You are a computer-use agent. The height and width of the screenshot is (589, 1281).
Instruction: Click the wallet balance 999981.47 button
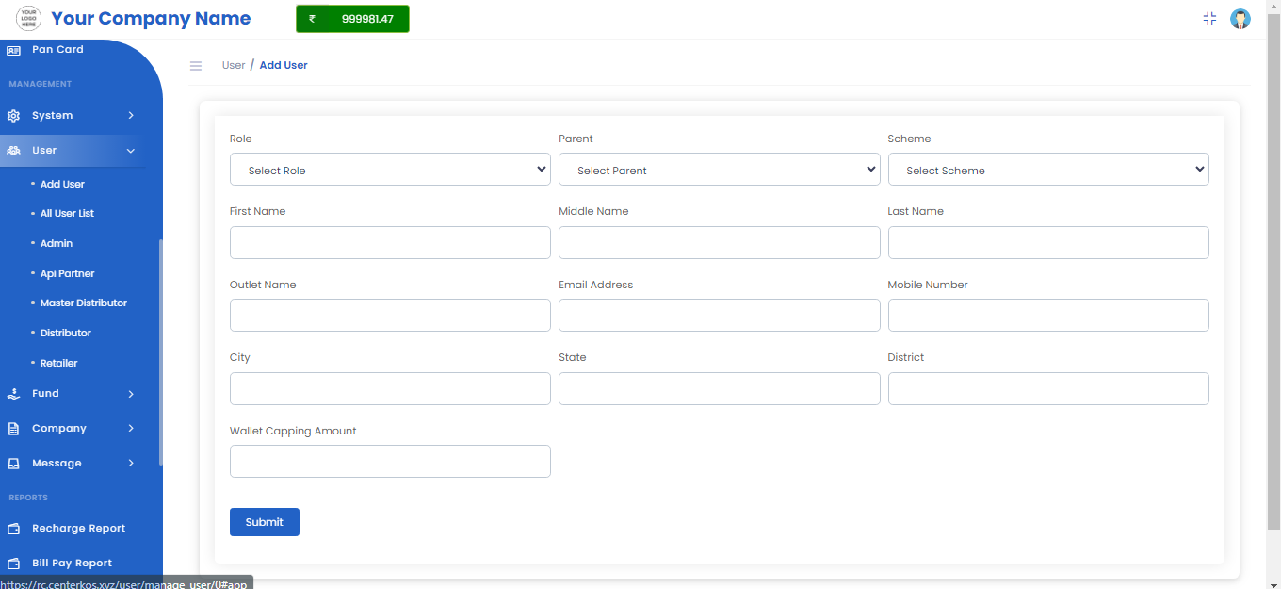pos(352,19)
